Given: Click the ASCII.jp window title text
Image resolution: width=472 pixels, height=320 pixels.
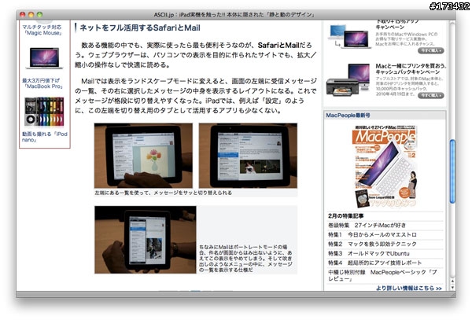Looking at the screenshot, I should click(x=234, y=14).
